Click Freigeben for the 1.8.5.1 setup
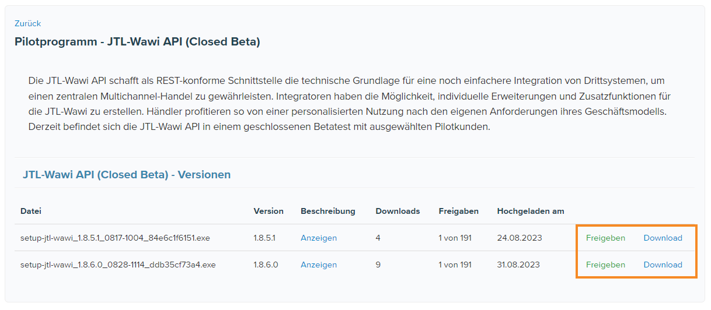 point(605,238)
